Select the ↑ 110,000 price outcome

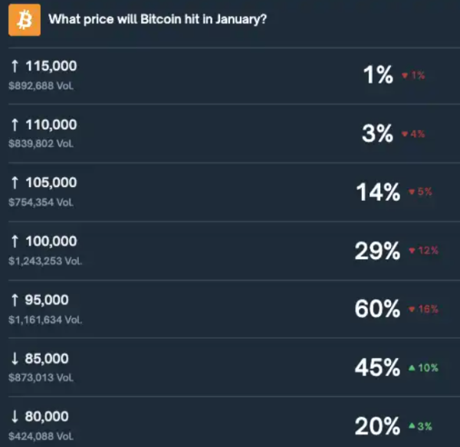pyautogui.click(x=44, y=125)
